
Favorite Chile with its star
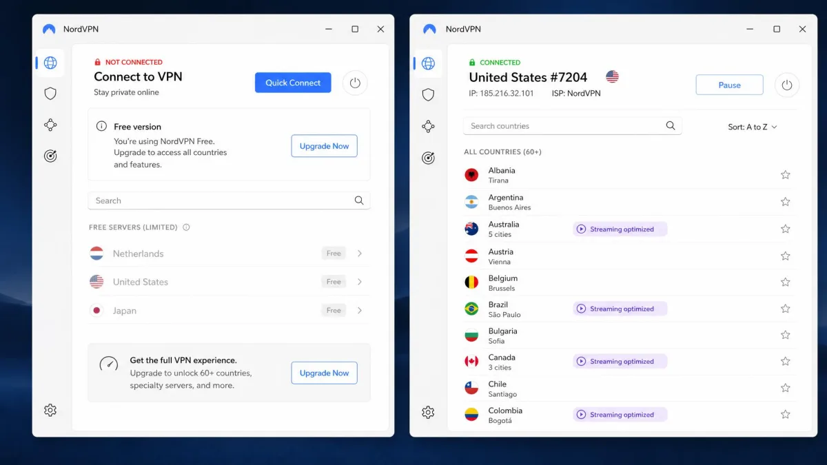click(x=785, y=388)
